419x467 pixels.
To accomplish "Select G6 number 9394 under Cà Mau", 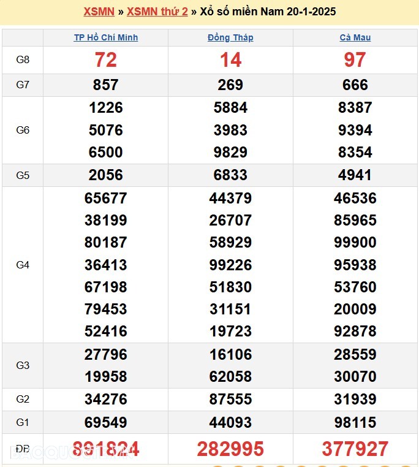I will (355, 130).
